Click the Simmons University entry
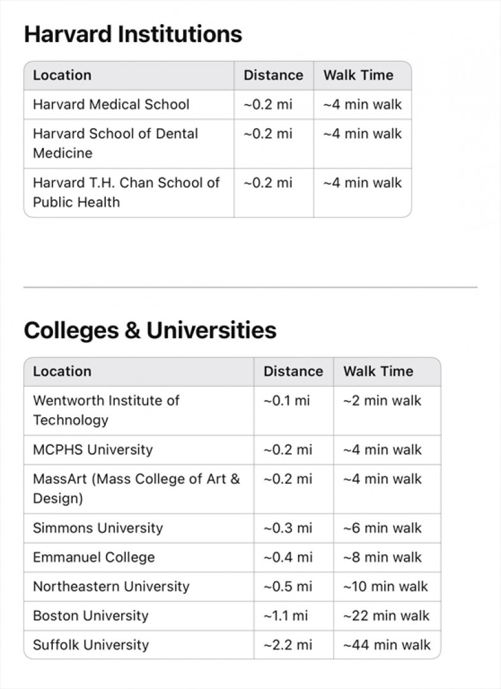Screen dimensions: 501x689 pyautogui.click(x=98, y=528)
